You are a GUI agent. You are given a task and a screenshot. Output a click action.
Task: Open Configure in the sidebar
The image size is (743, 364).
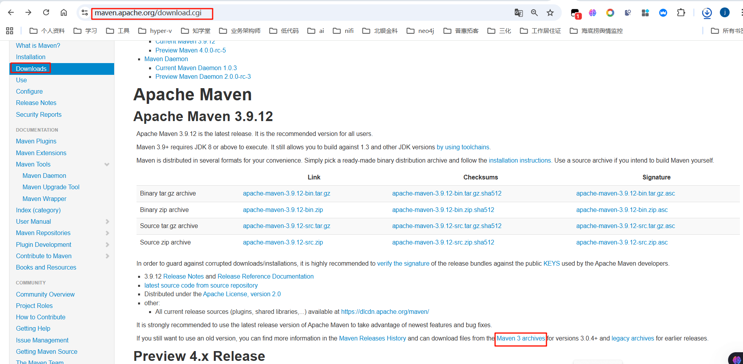point(29,91)
